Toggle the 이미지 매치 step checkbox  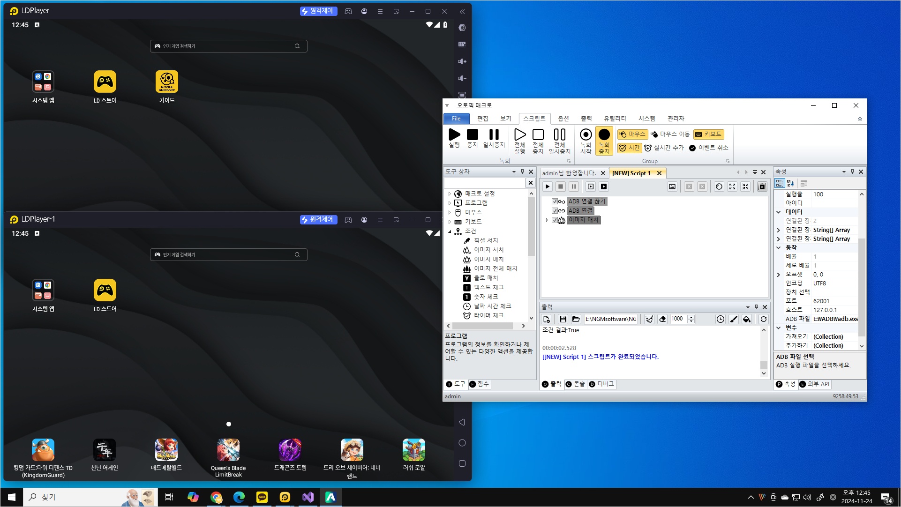tap(555, 220)
